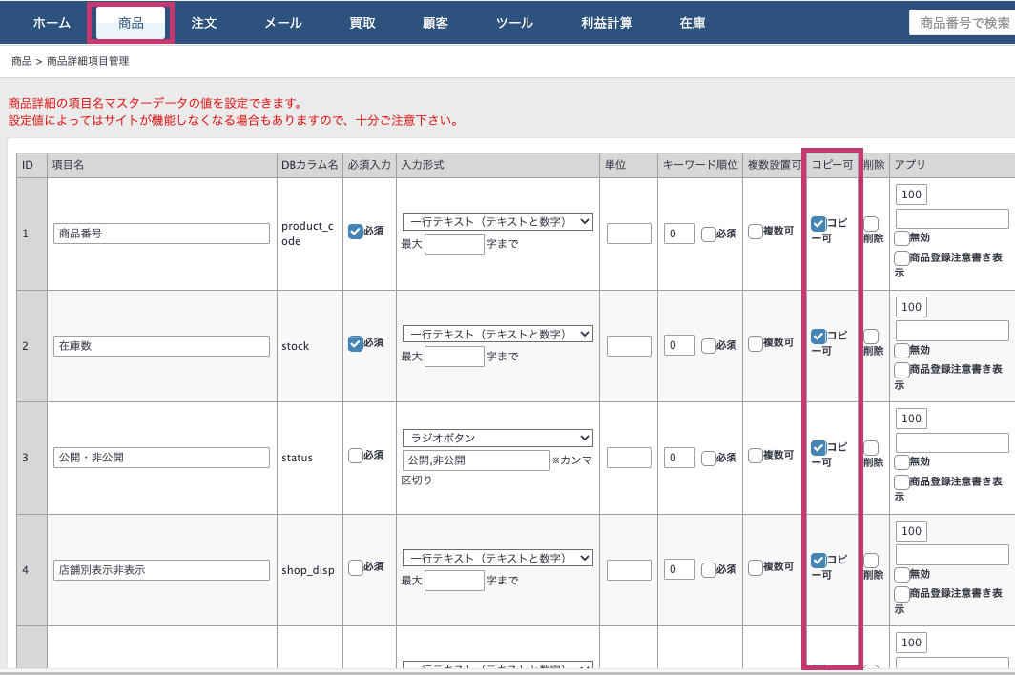1015x675 pixels.
Task: Open input format dropdown for product_code row
Action: click(497, 221)
